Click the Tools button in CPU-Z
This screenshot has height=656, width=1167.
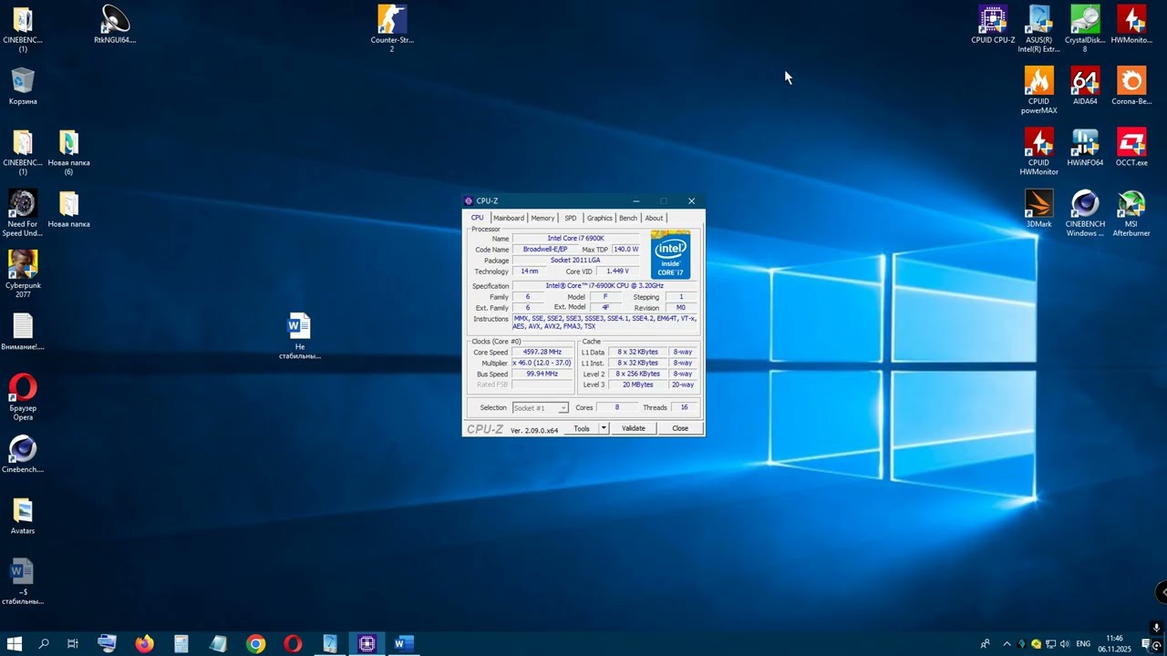582,428
